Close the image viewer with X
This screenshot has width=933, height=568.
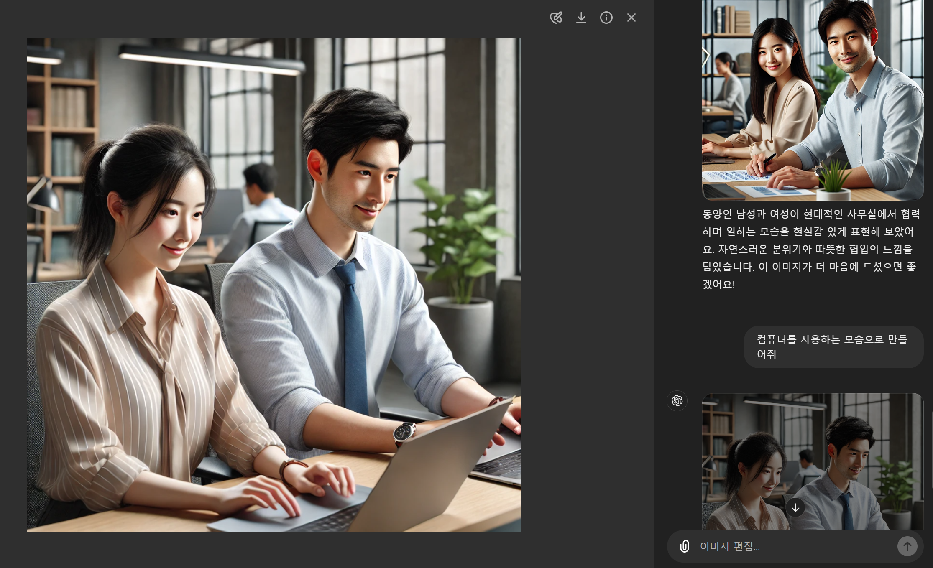[x=631, y=18]
